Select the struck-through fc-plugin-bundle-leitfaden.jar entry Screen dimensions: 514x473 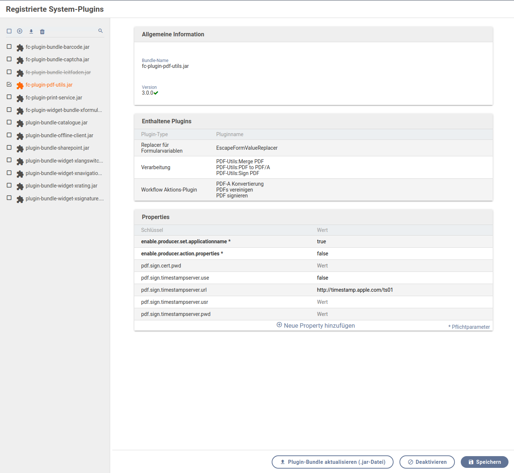[58, 72]
